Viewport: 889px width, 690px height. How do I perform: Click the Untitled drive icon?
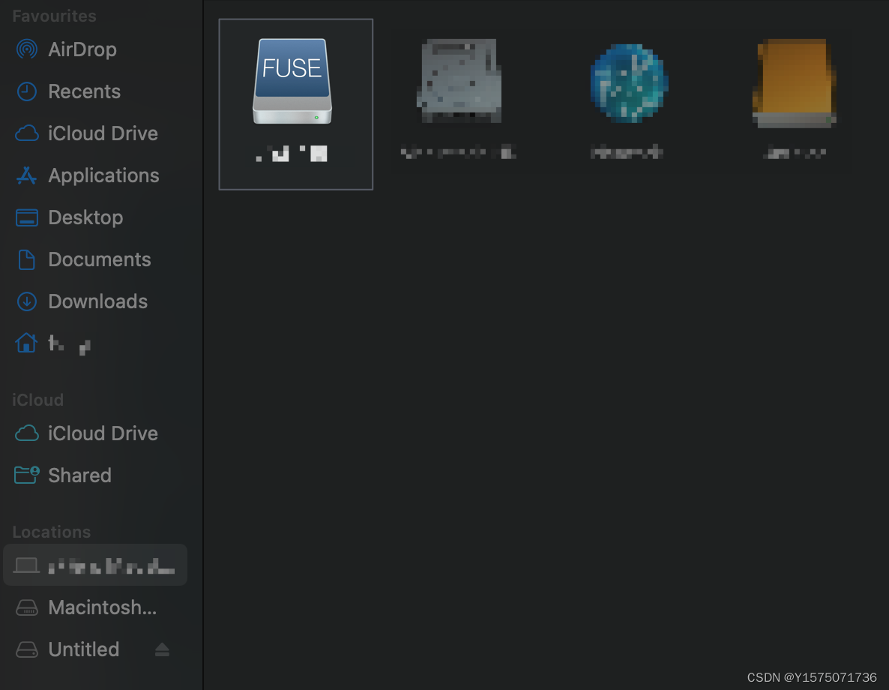tap(27, 649)
